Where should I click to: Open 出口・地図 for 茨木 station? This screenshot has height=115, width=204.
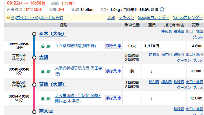194,31
